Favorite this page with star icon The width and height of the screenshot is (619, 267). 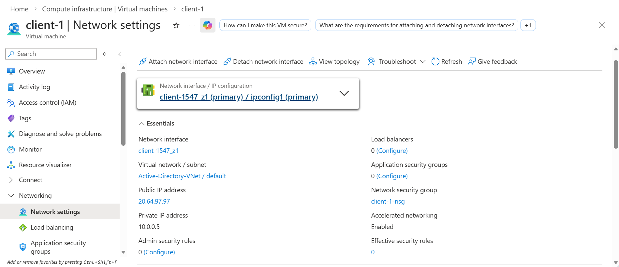coord(176,25)
